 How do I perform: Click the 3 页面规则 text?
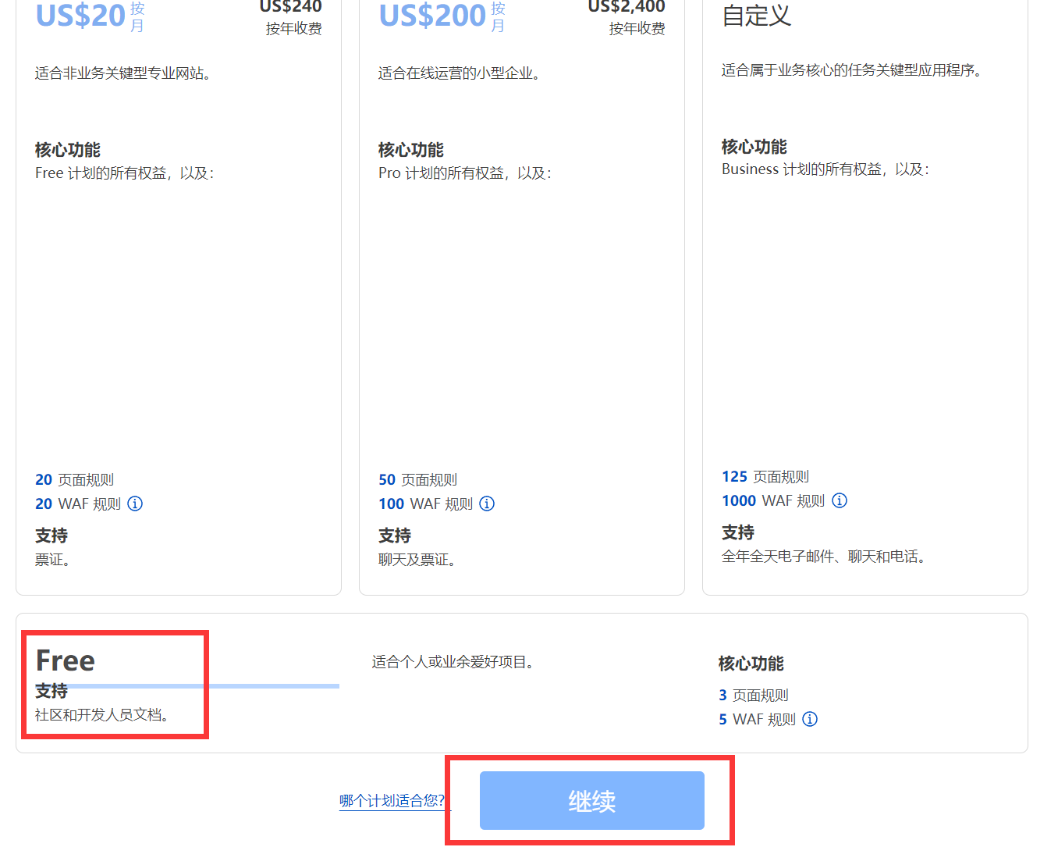[x=754, y=695]
